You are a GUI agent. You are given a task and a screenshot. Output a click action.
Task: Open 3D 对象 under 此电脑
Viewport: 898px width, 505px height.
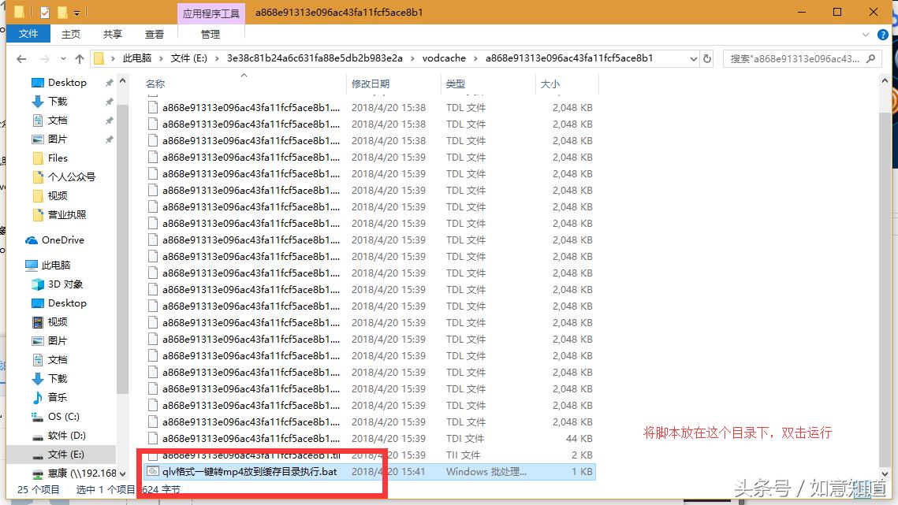coord(65,284)
